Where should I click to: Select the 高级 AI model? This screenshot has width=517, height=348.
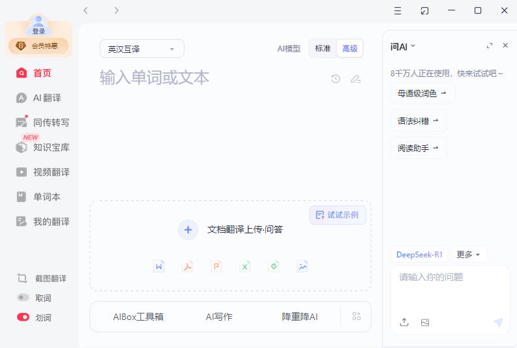coord(350,48)
